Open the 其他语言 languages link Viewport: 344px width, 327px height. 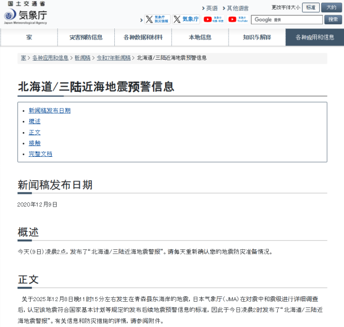point(238,8)
